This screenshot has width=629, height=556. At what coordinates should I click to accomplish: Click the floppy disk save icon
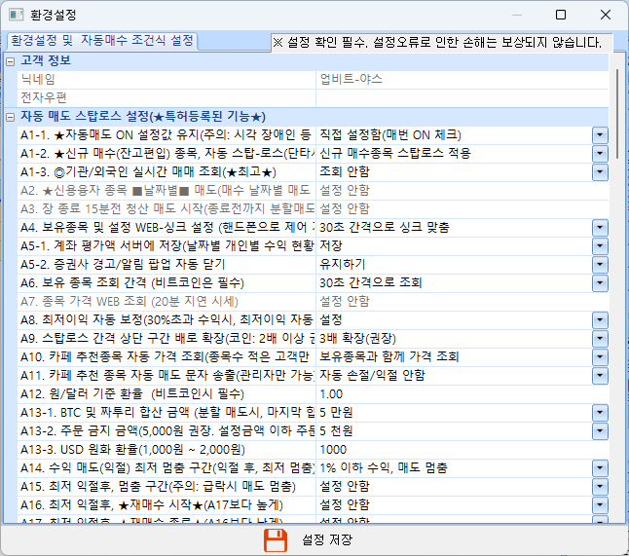pyautogui.click(x=277, y=540)
